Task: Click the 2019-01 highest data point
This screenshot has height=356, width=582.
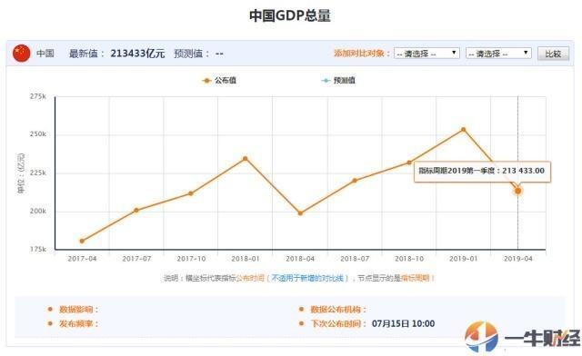Action: coord(464,130)
